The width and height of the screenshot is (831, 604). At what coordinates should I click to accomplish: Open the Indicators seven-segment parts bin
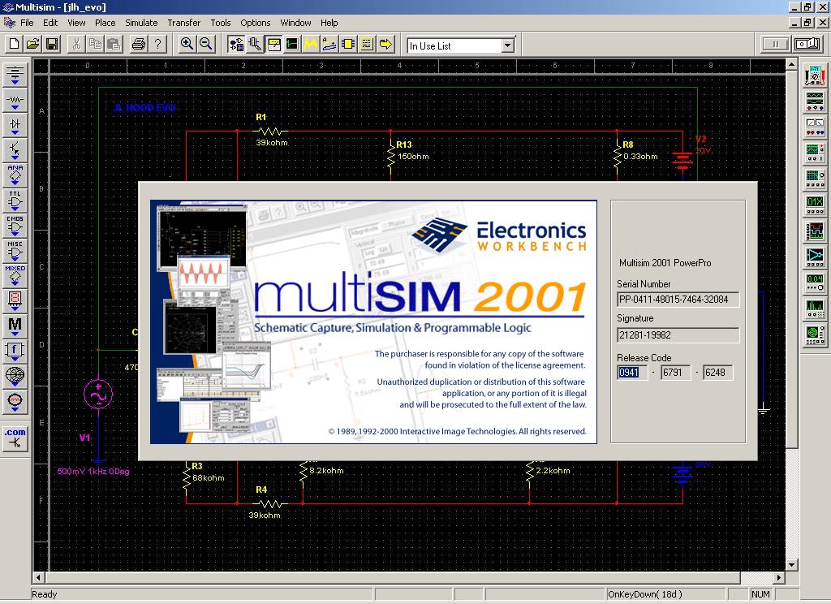pos(15,300)
